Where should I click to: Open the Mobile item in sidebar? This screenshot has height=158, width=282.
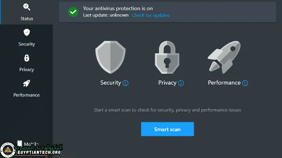click(28, 144)
